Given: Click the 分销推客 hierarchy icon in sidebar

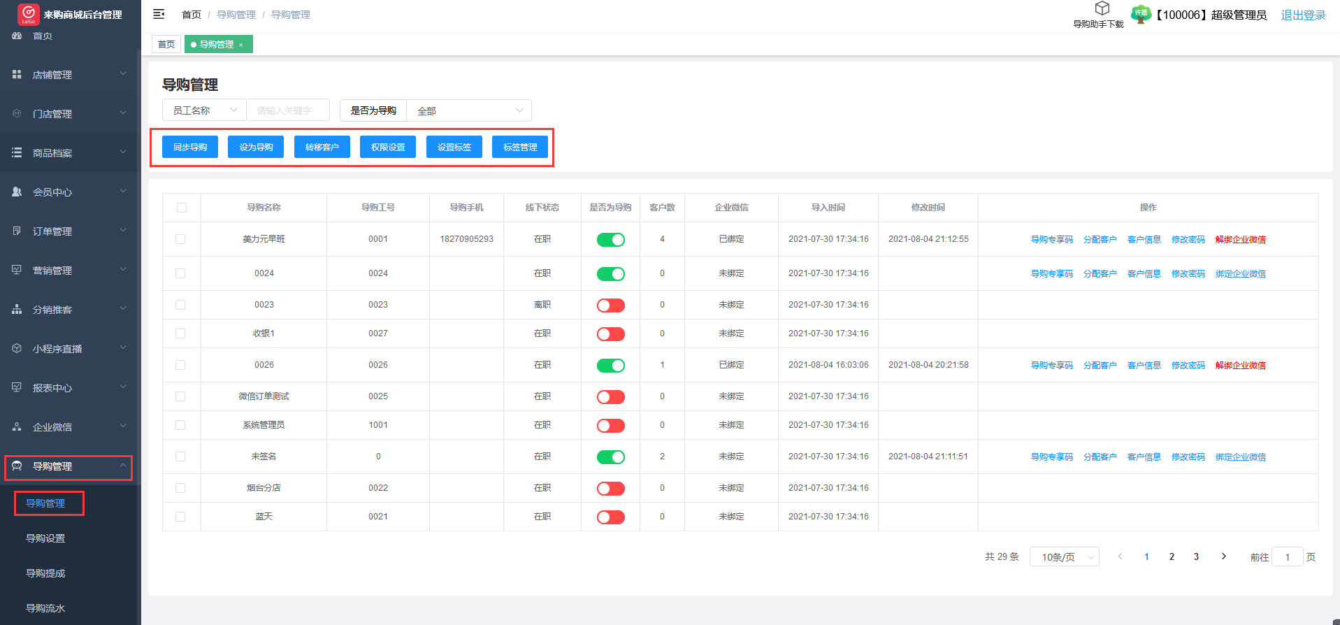Looking at the screenshot, I should coord(17,309).
